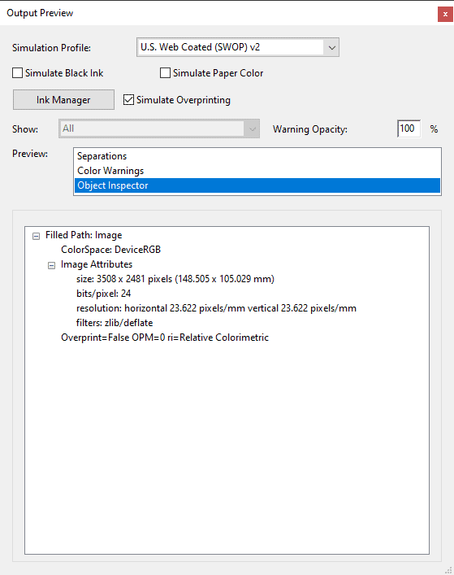The width and height of the screenshot is (454, 575).
Task: Select the ColorSpace: DeviceRGB row
Action: point(110,250)
